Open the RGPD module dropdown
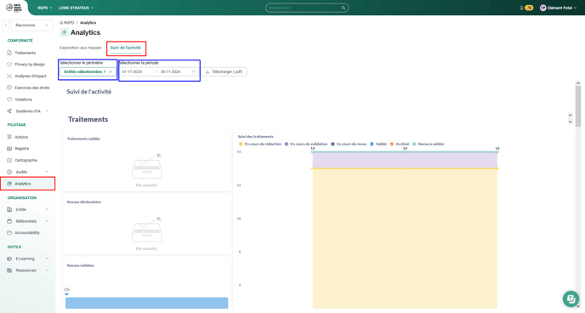 pos(45,8)
